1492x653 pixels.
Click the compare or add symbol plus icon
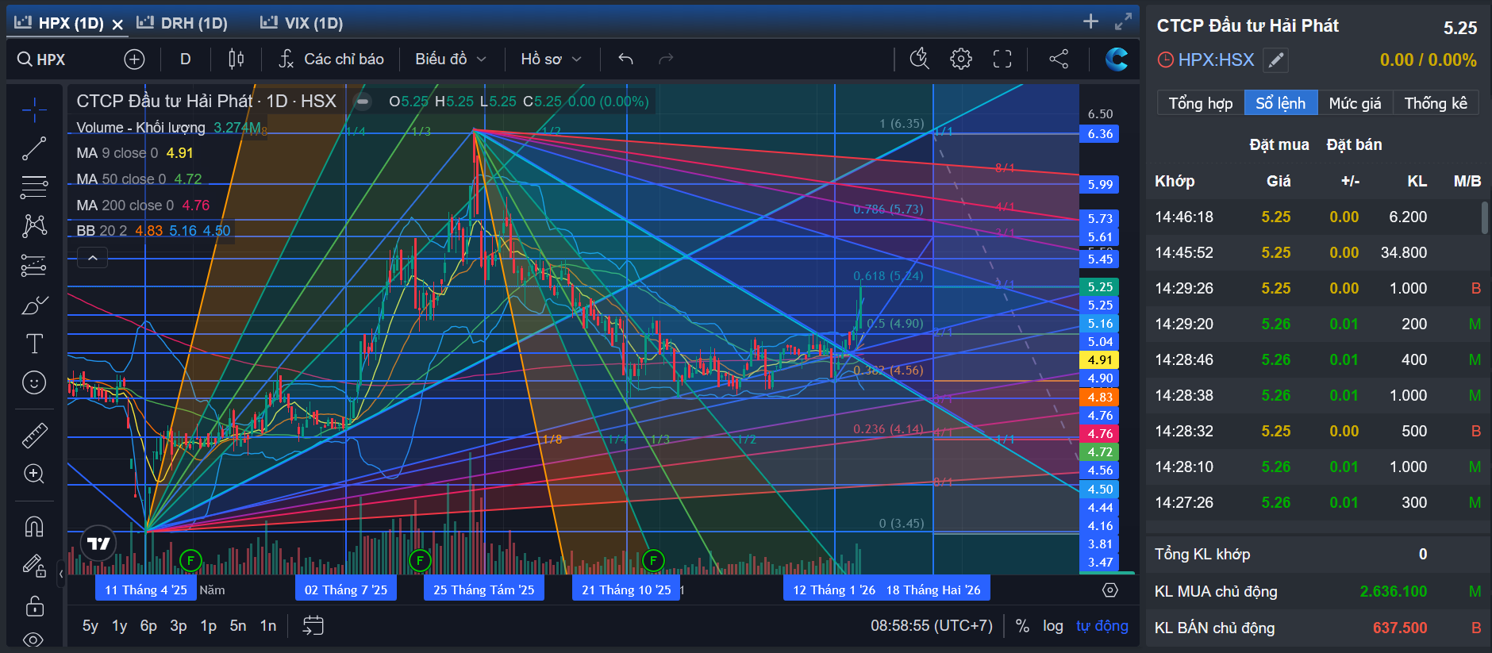point(134,60)
